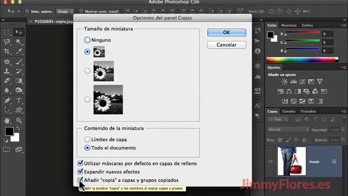
Task: Switch to the Canales tab
Action: [289, 111]
